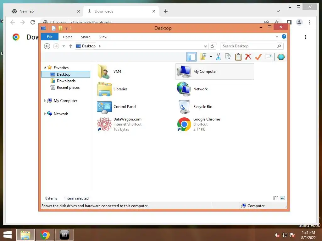The image size is (322, 241).
Task: Open File Explorer from the taskbar
Action: (25, 235)
